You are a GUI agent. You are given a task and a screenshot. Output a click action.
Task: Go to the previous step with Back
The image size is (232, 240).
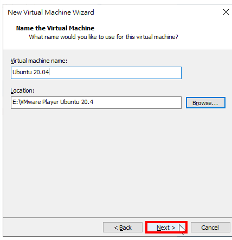(x=123, y=228)
